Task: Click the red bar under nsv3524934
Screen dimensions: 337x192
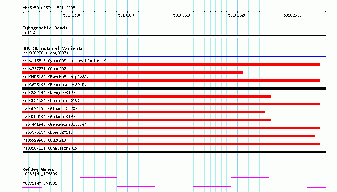Action: pyautogui.click(x=171, y=104)
